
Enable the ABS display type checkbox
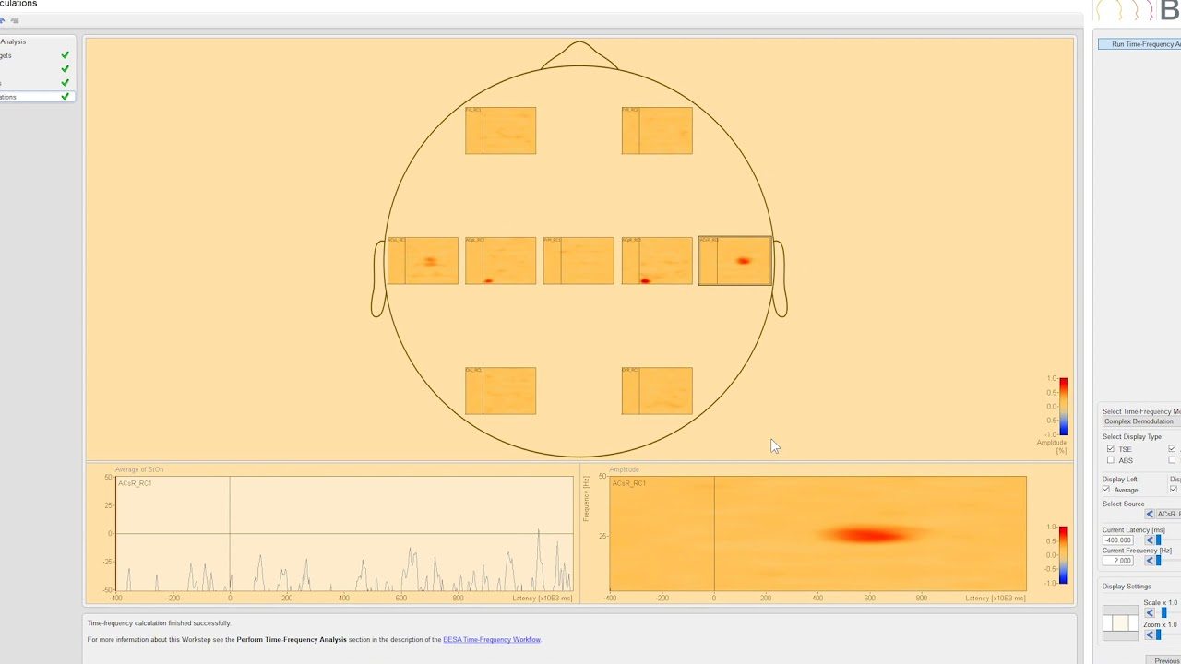pos(1111,460)
